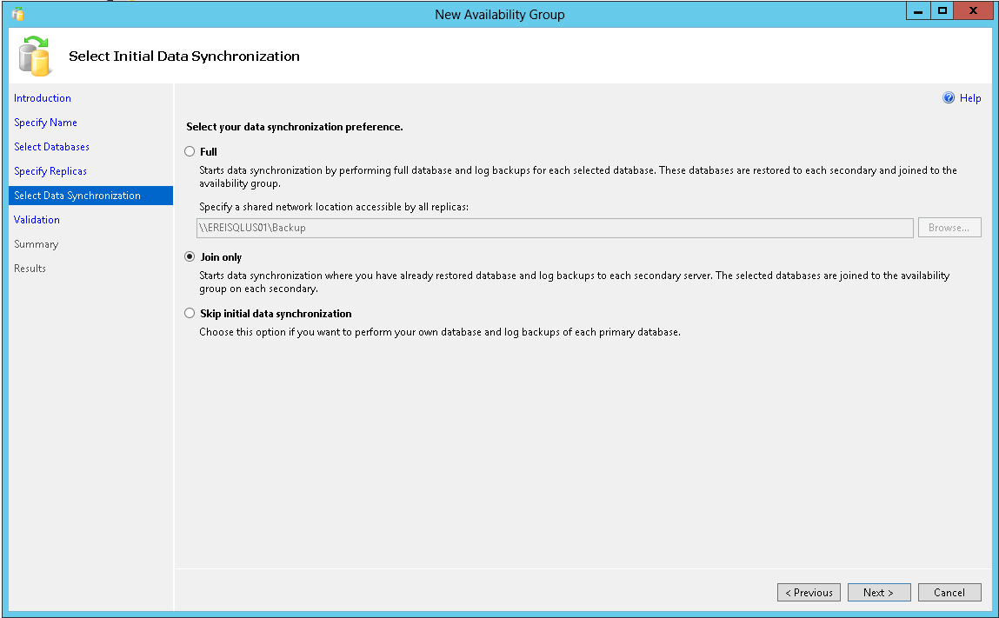
Task: Select the Full synchronization preference
Action: (189, 151)
